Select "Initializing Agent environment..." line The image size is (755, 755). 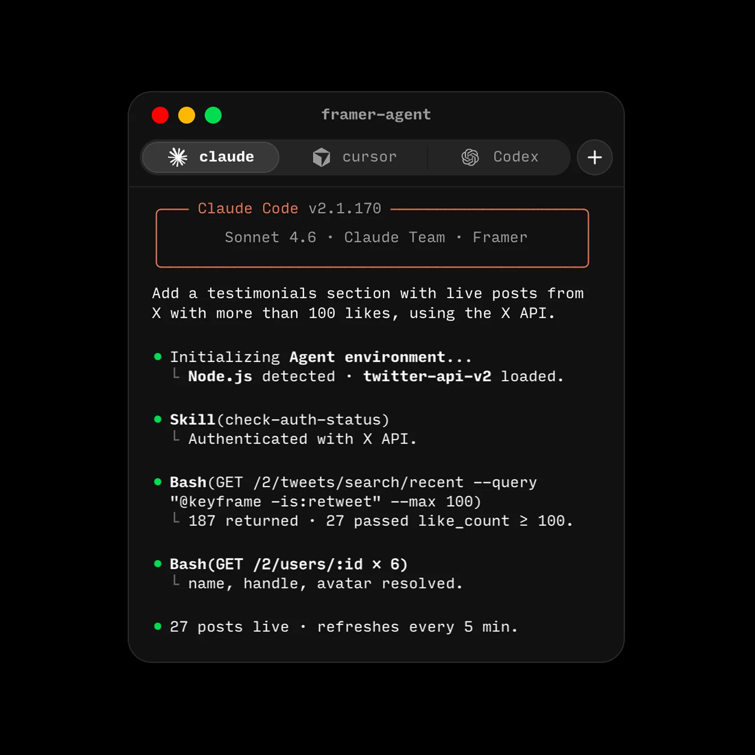click(x=321, y=357)
